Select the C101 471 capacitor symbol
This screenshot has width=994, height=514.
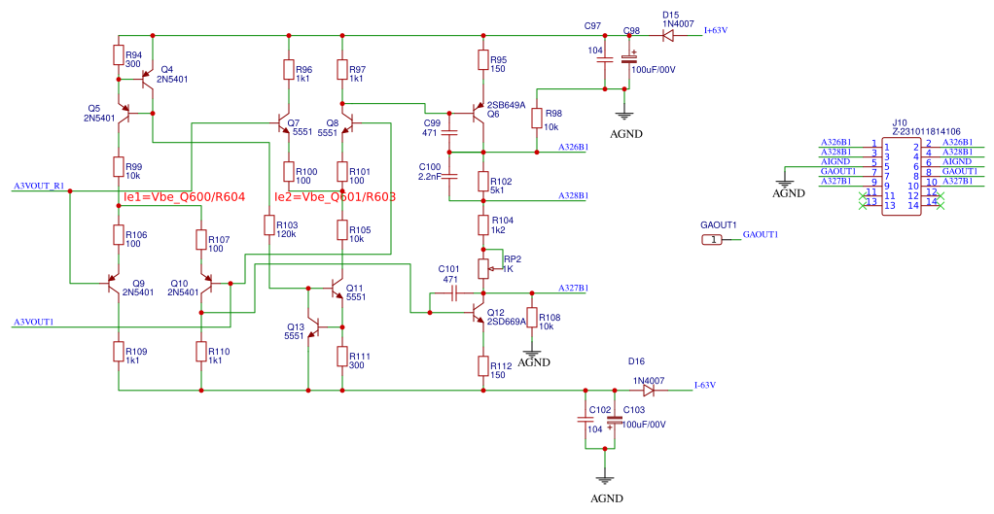tap(454, 293)
